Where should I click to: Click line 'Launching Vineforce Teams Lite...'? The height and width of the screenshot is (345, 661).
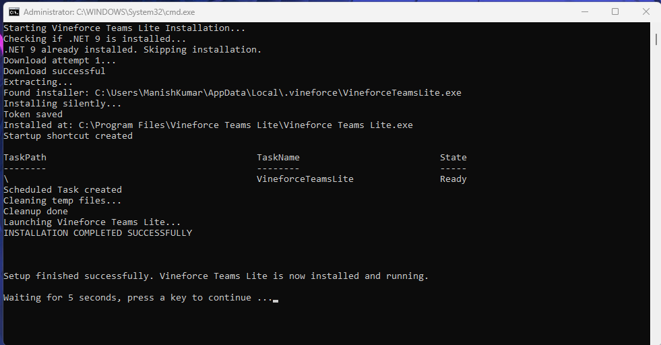point(92,222)
